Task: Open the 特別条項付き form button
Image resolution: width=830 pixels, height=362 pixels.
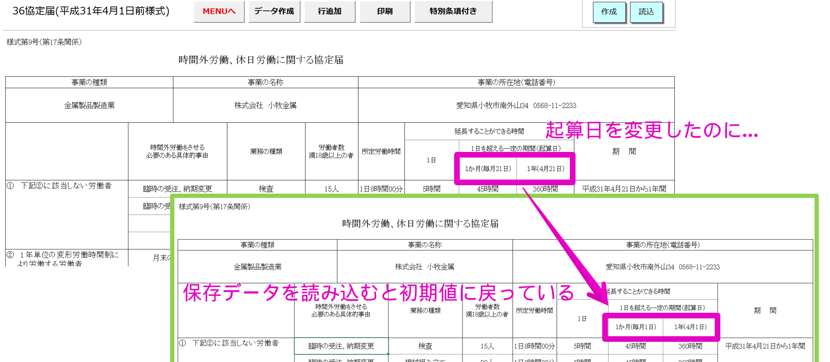Action: tap(453, 11)
